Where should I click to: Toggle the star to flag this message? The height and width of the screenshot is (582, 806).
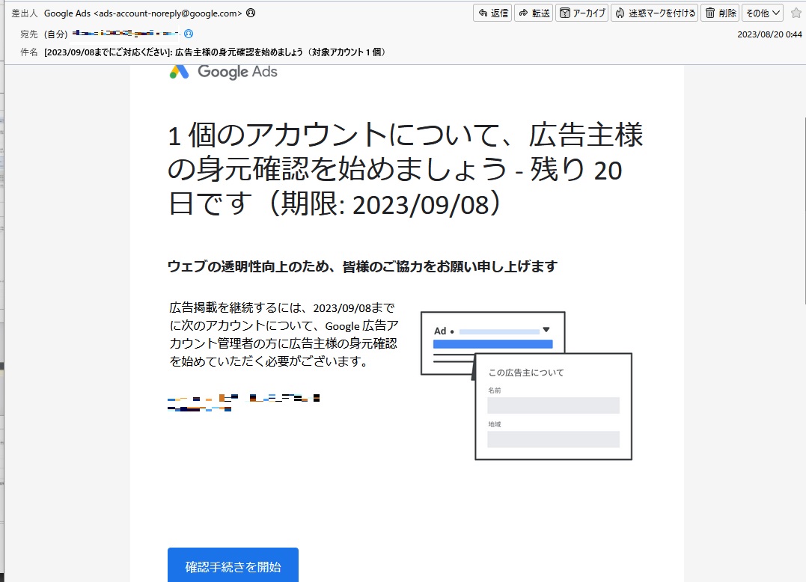tap(795, 12)
